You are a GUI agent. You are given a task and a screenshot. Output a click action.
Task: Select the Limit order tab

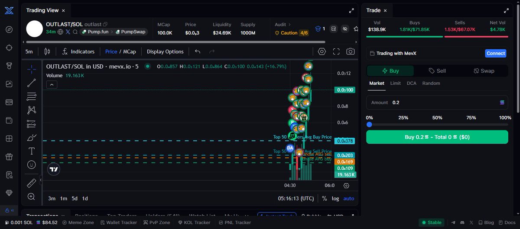(x=395, y=83)
